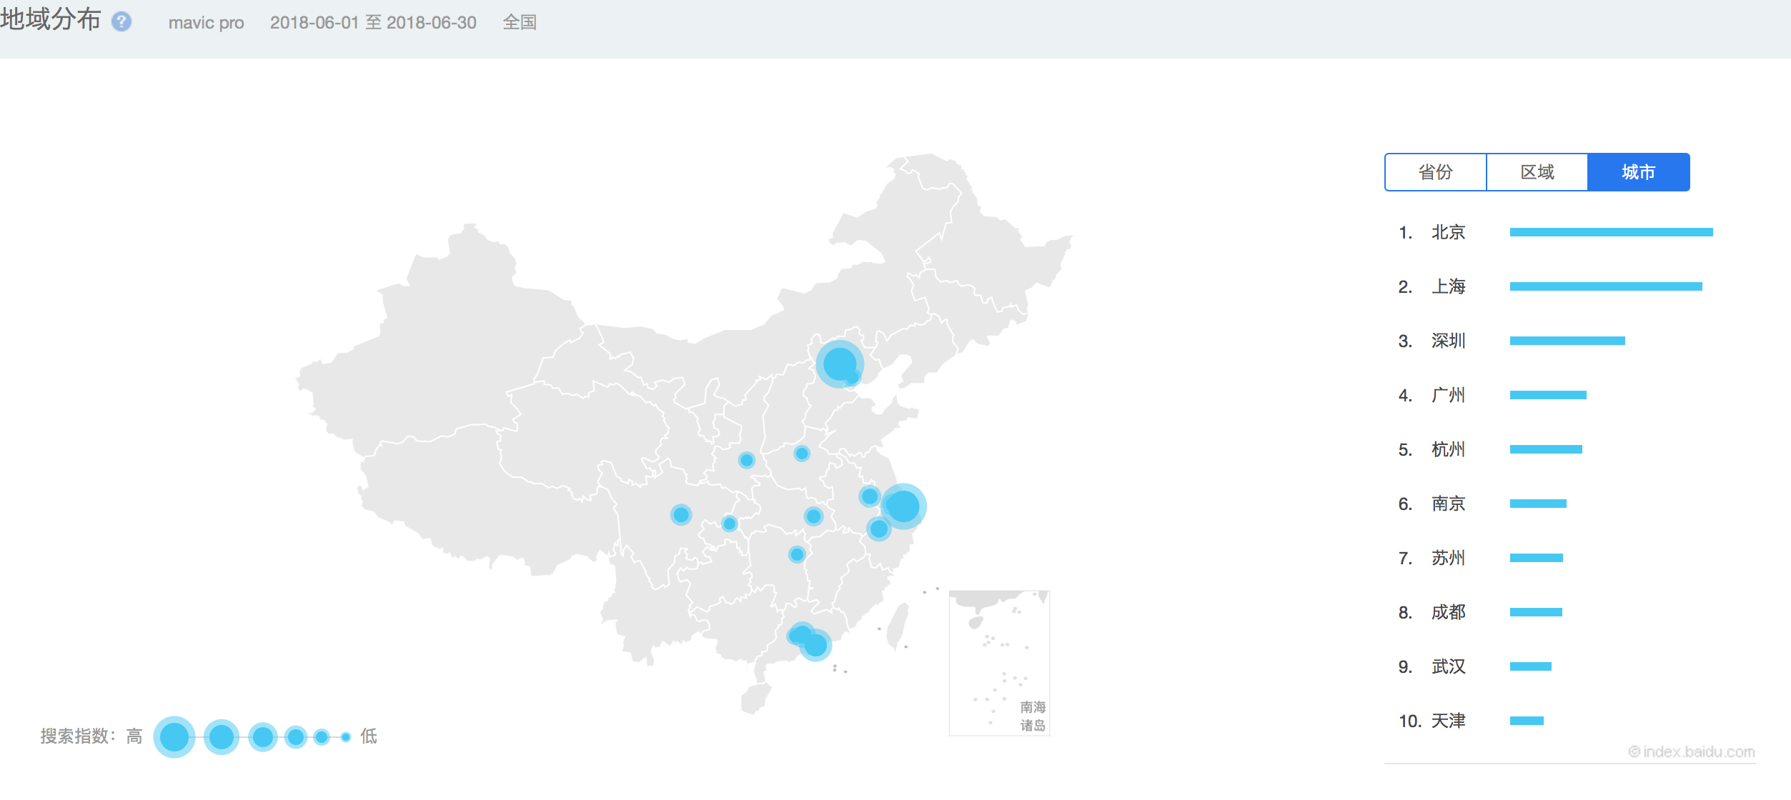Click 天津 at rank 10
This screenshot has width=1791, height=800.
pos(1448,721)
